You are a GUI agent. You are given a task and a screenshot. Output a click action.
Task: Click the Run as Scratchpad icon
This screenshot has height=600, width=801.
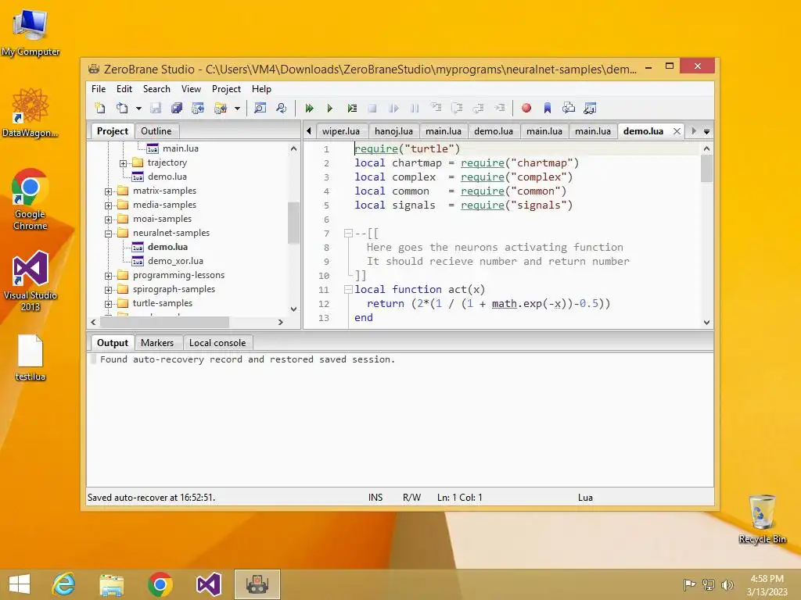coord(352,108)
